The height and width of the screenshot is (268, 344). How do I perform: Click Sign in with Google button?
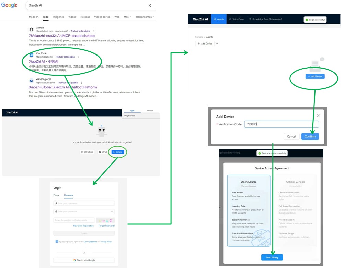click(84, 260)
